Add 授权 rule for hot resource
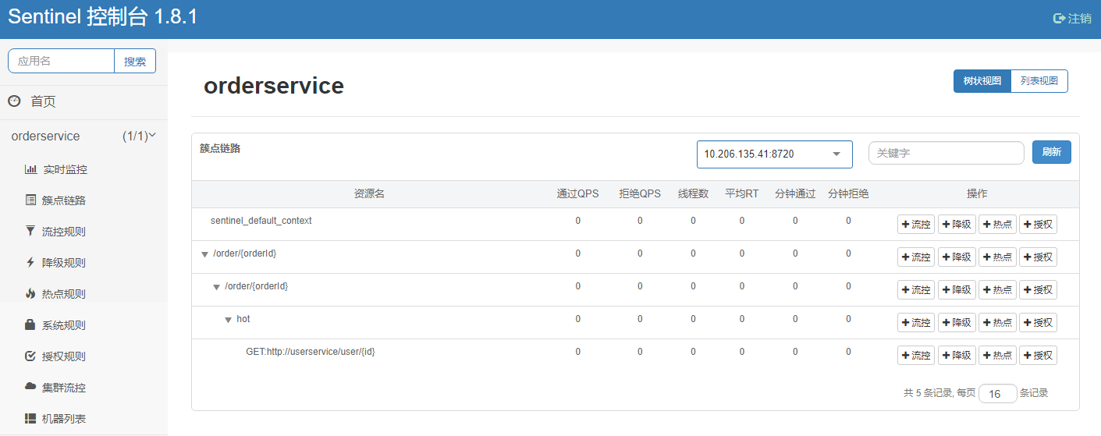The height and width of the screenshot is (436, 1101). [x=1038, y=323]
